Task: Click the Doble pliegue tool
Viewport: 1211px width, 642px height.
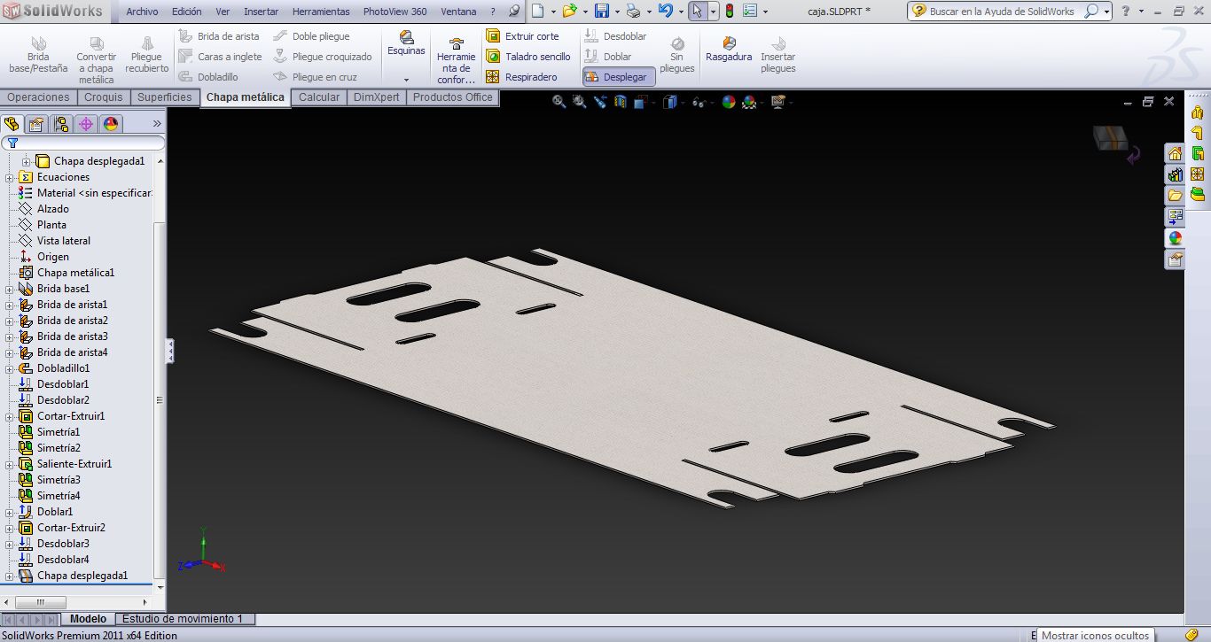Action: click(x=311, y=36)
